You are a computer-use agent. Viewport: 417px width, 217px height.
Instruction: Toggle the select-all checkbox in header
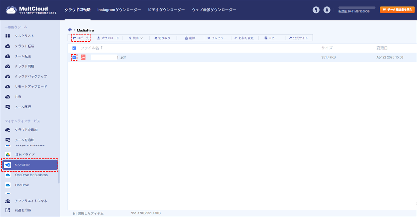pos(74,48)
